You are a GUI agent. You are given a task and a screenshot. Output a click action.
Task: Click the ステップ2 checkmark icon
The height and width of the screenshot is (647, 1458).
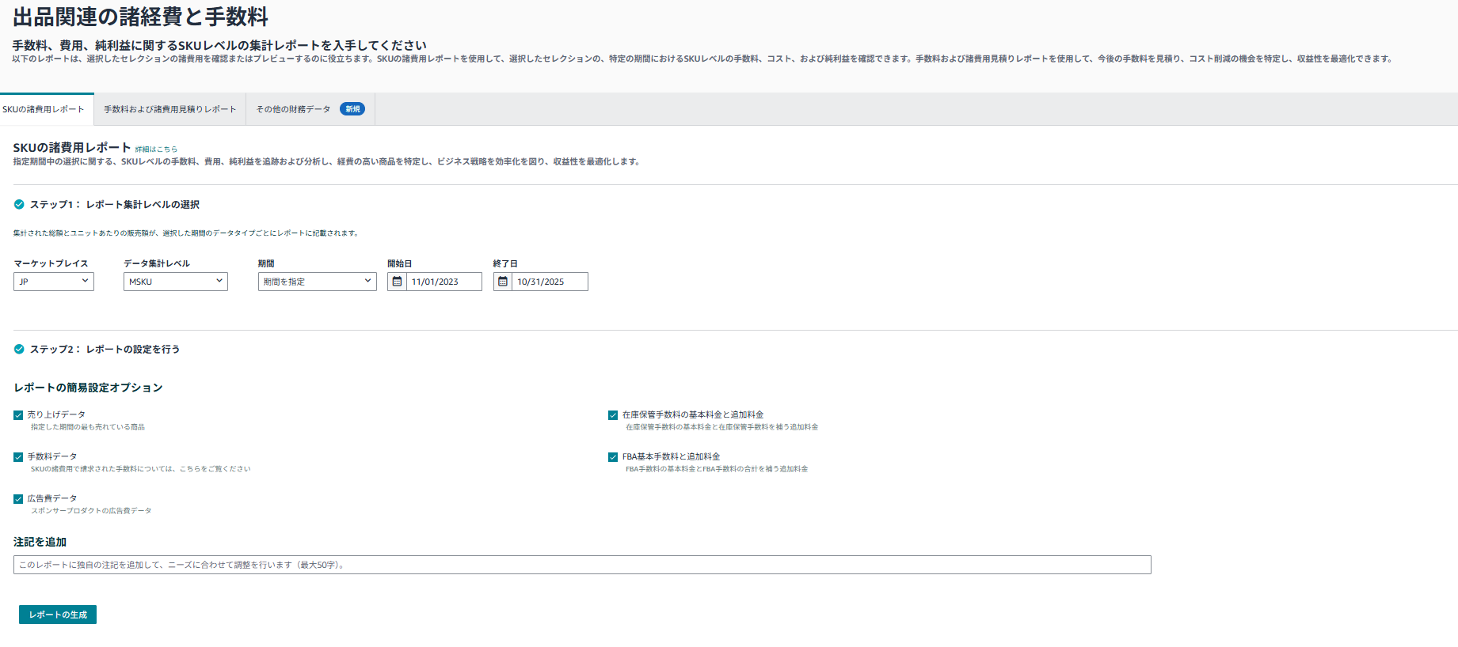pos(19,349)
